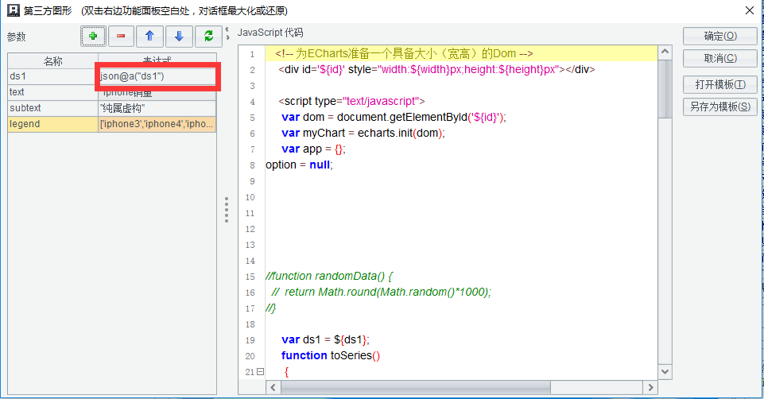The height and width of the screenshot is (399, 764).
Task: Click the green plus add parameter icon
Action: (x=93, y=37)
